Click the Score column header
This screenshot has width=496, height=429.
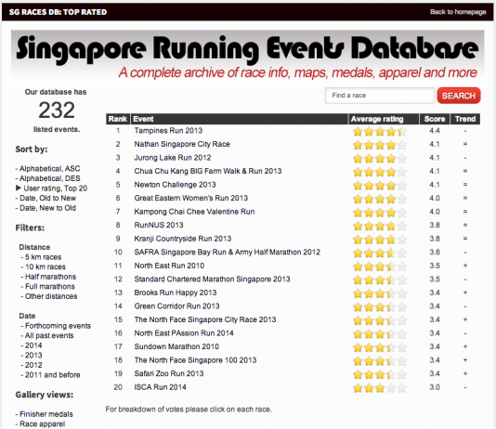coord(435,119)
